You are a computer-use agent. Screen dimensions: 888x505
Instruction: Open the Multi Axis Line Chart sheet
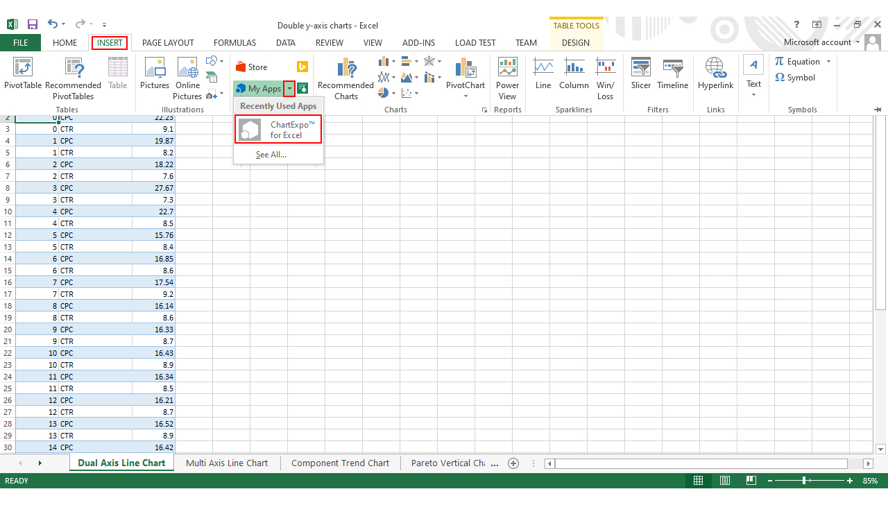pyautogui.click(x=226, y=463)
